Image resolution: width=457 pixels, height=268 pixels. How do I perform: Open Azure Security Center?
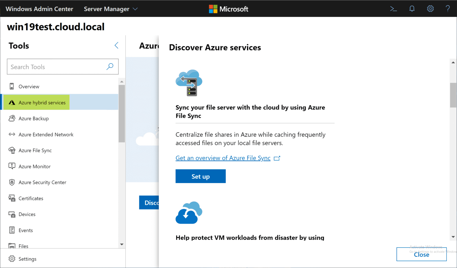pos(42,182)
